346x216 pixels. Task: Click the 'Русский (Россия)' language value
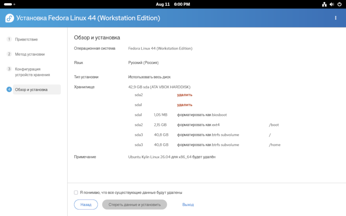pyautogui.click(x=143, y=62)
